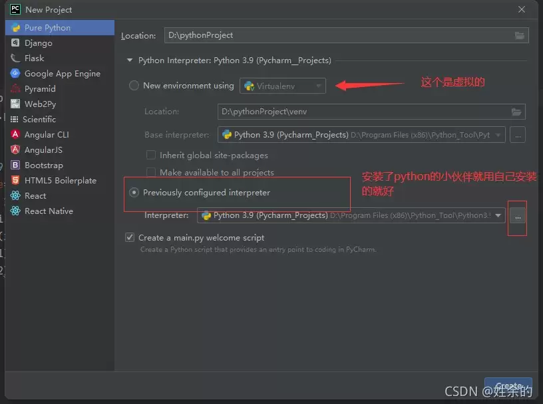Select New environment using radio button

134,86
